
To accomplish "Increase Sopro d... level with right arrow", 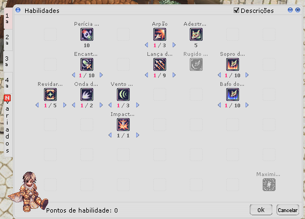I will (247, 75).
